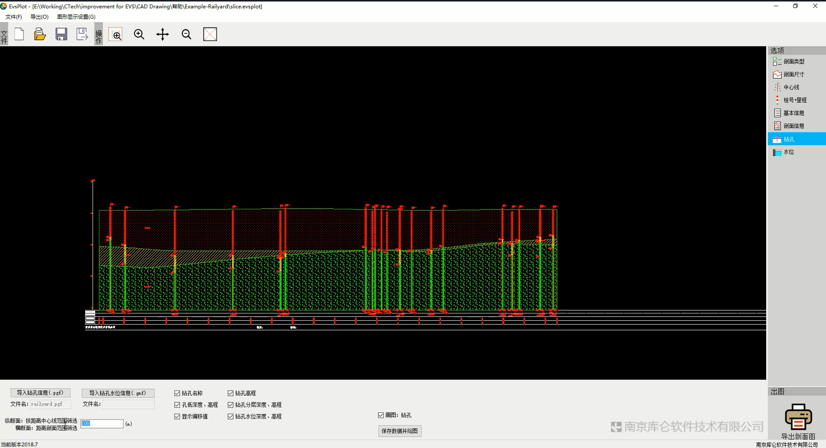Image resolution: width=826 pixels, height=448 pixels.
Task: Disable the 画图: 钻孔 checkbox
Action: (x=381, y=415)
